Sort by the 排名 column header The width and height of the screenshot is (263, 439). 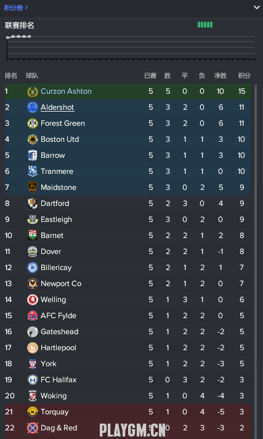tap(11, 76)
